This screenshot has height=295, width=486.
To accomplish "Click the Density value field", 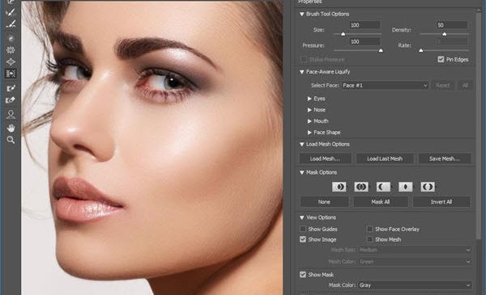I will coord(452,25).
